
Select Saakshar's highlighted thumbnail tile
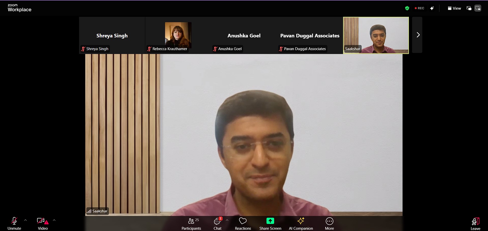(376, 35)
